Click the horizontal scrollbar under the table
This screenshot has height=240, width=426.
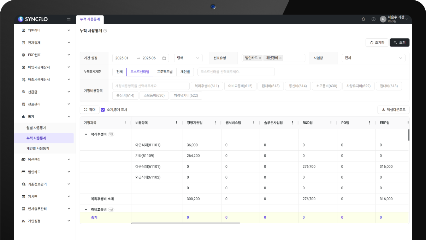coord(185,223)
